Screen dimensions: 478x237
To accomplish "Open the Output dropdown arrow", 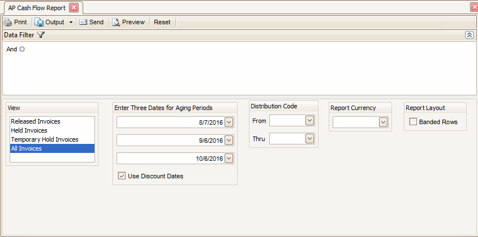I will coord(71,23).
